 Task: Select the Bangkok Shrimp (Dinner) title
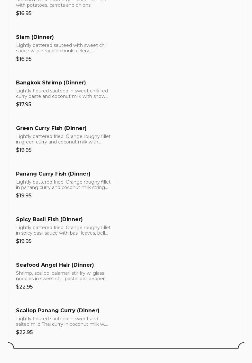[51, 83]
